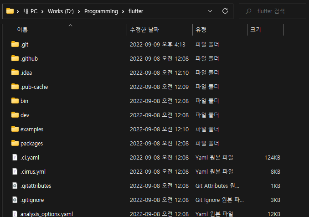The image size is (309, 217).
Task: Click the 12KB size value
Action: [274, 214]
